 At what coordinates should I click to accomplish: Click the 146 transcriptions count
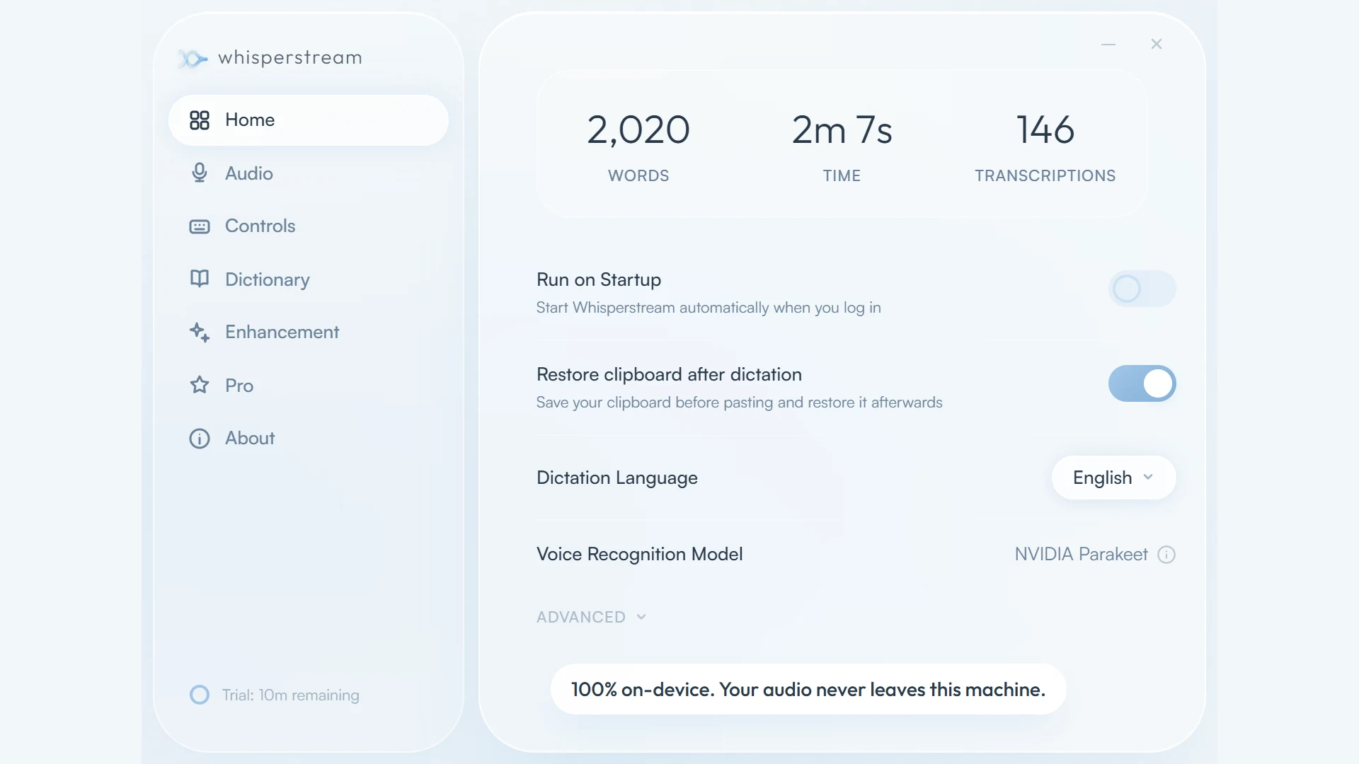[1045, 130]
